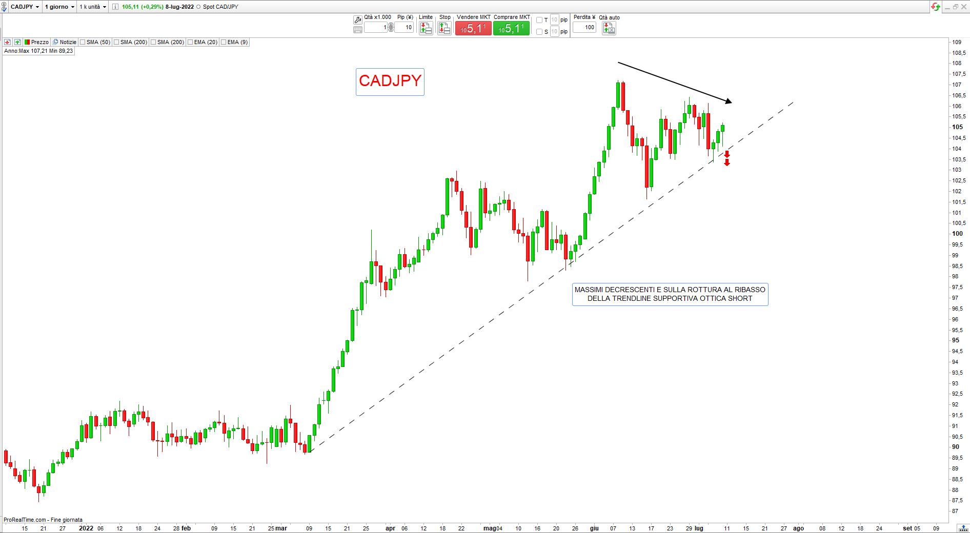This screenshot has height=533, width=970.
Task: Click the green Comprare MKT buy button
Action: click(x=511, y=28)
